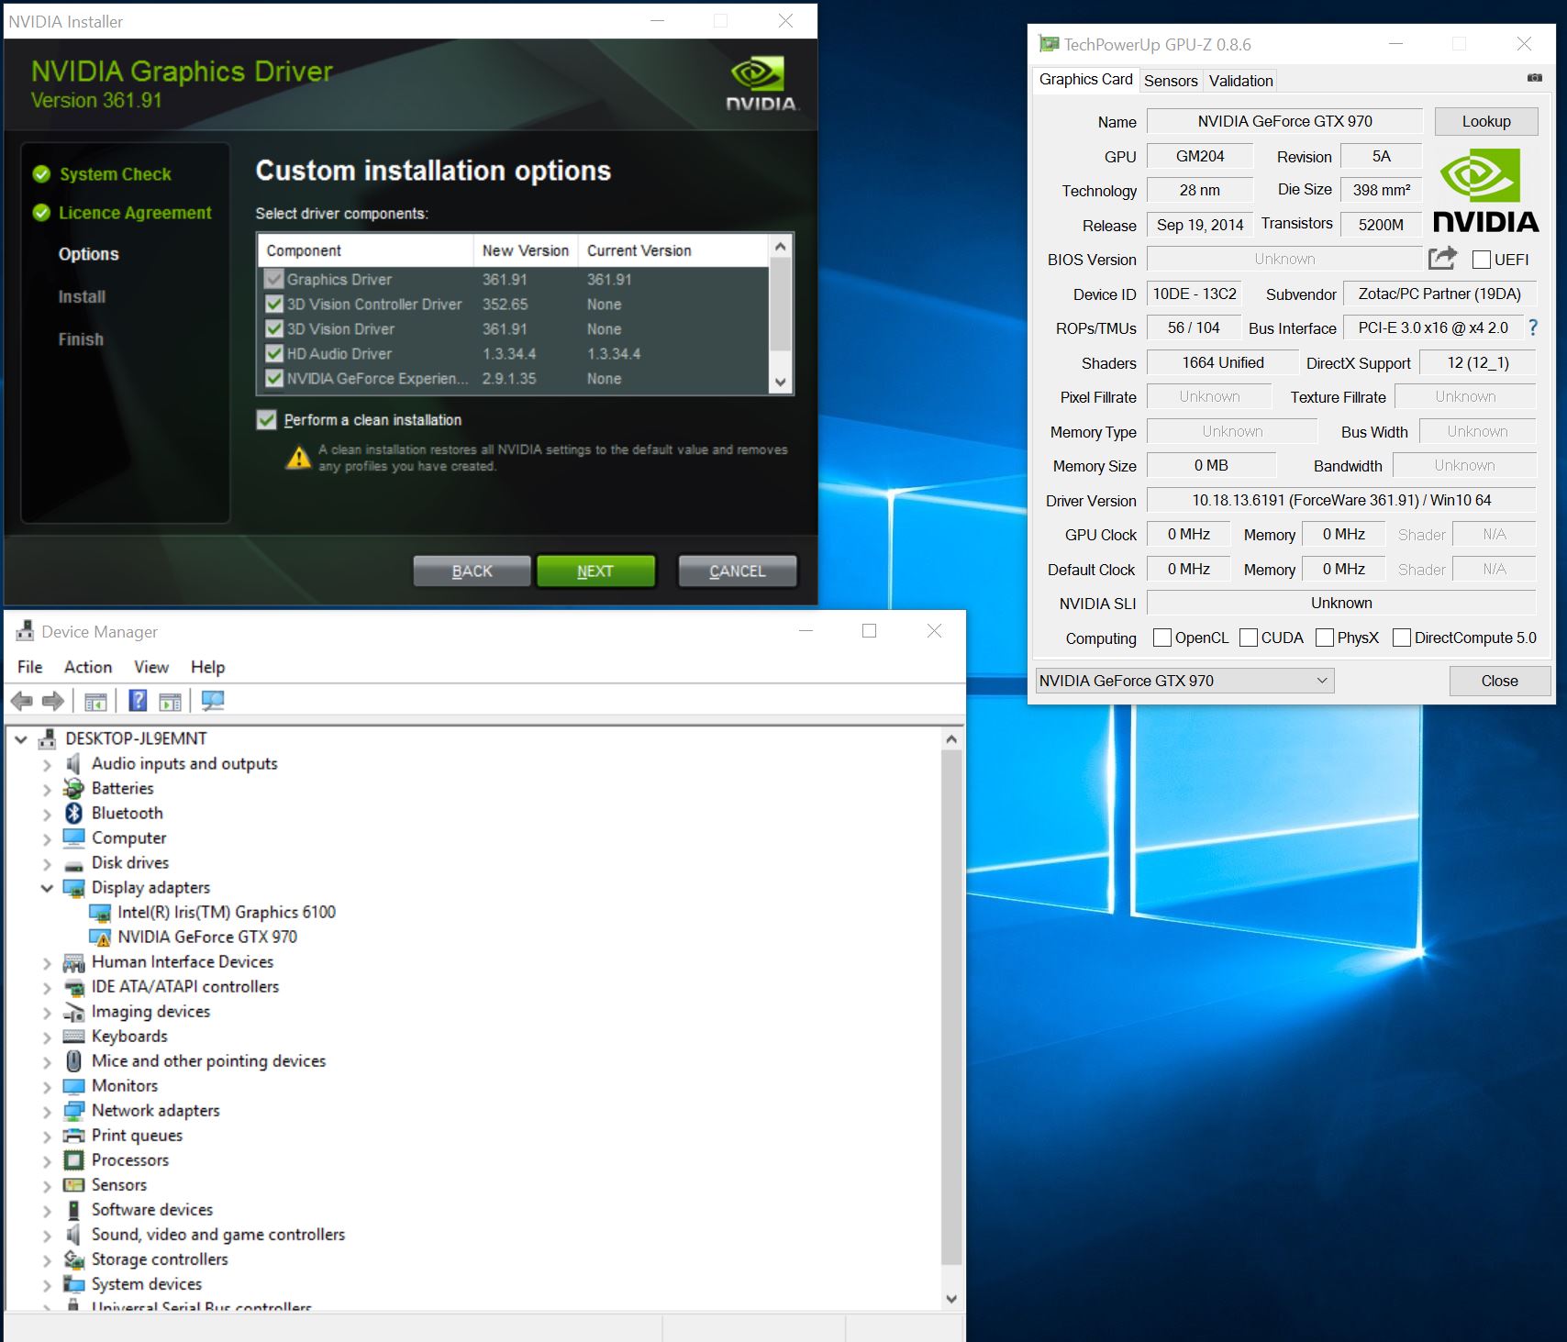Screen dimensions: 1567x1342
Task: Click the Device Manager scrollbar down arrow
Action: [951, 1299]
